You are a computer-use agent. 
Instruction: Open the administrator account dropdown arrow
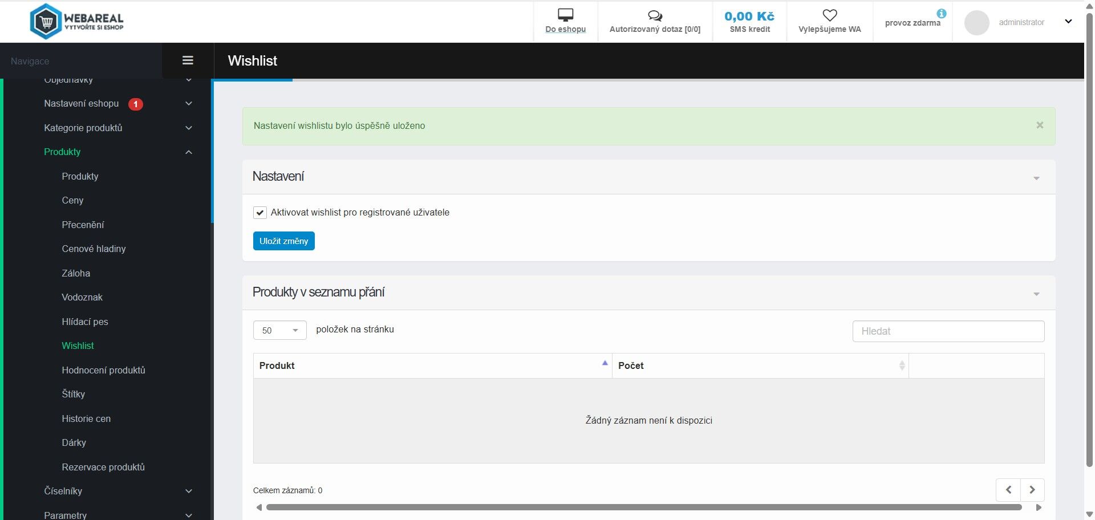pos(1068,22)
